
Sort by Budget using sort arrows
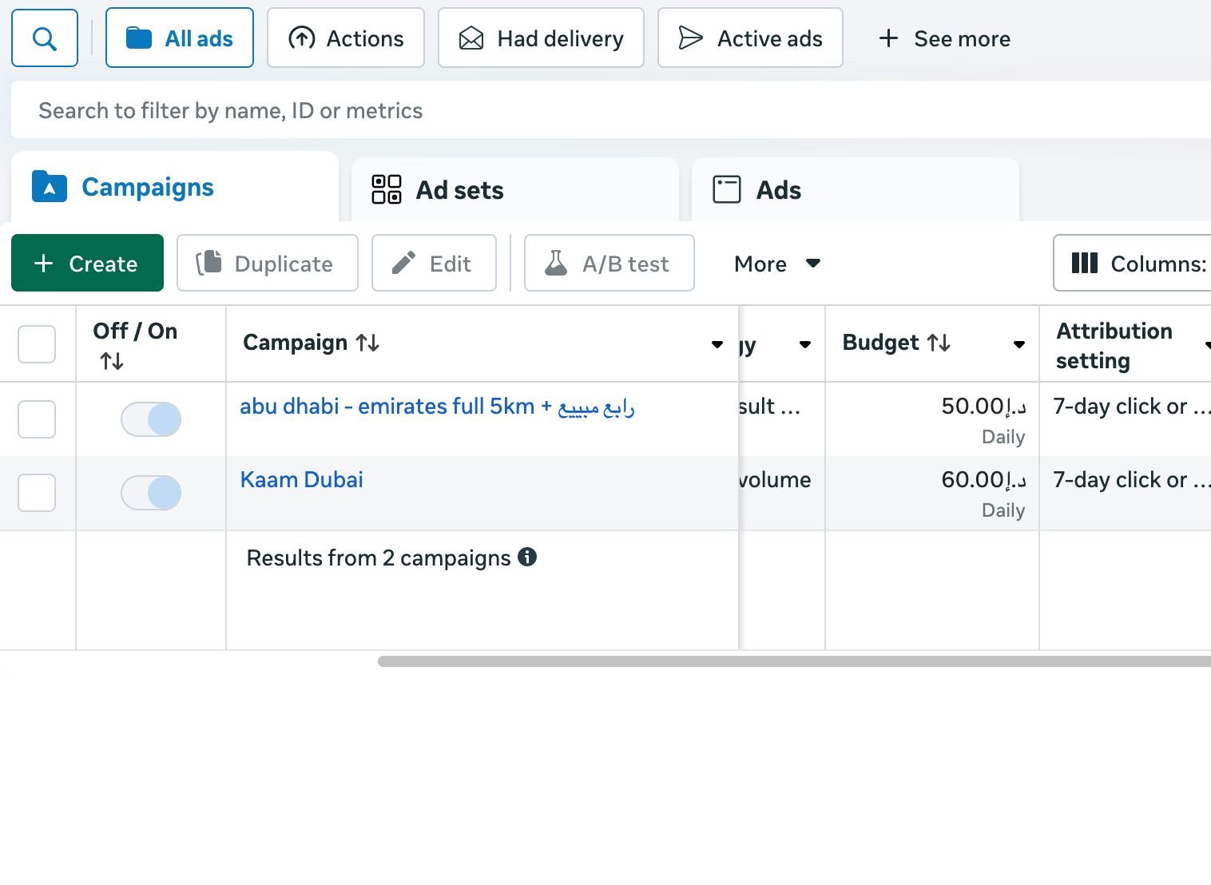point(939,343)
